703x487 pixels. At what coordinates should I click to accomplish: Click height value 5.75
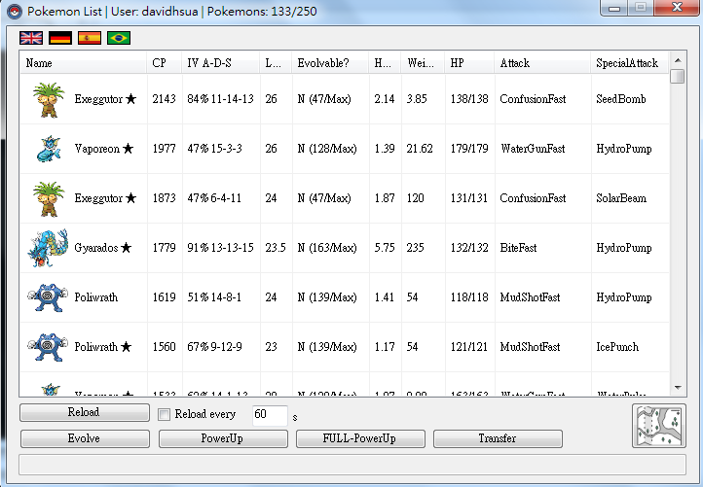click(x=385, y=248)
